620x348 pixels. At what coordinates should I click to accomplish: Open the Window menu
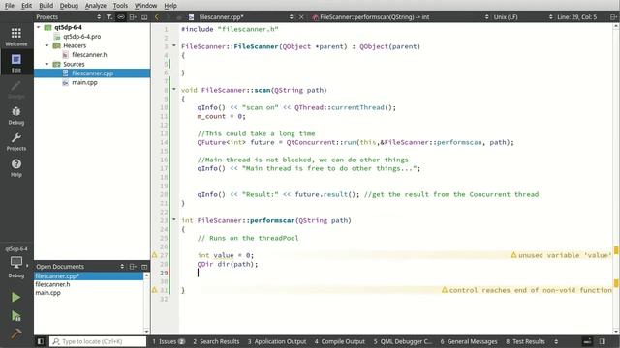(x=145, y=6)
